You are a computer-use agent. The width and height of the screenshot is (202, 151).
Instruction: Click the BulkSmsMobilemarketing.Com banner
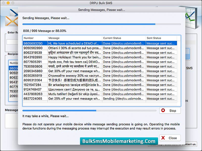[x=119, y=141]
